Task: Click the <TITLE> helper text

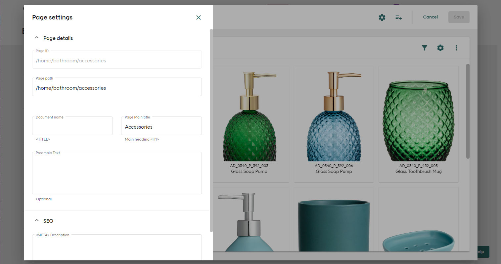Action: [43, 139]
